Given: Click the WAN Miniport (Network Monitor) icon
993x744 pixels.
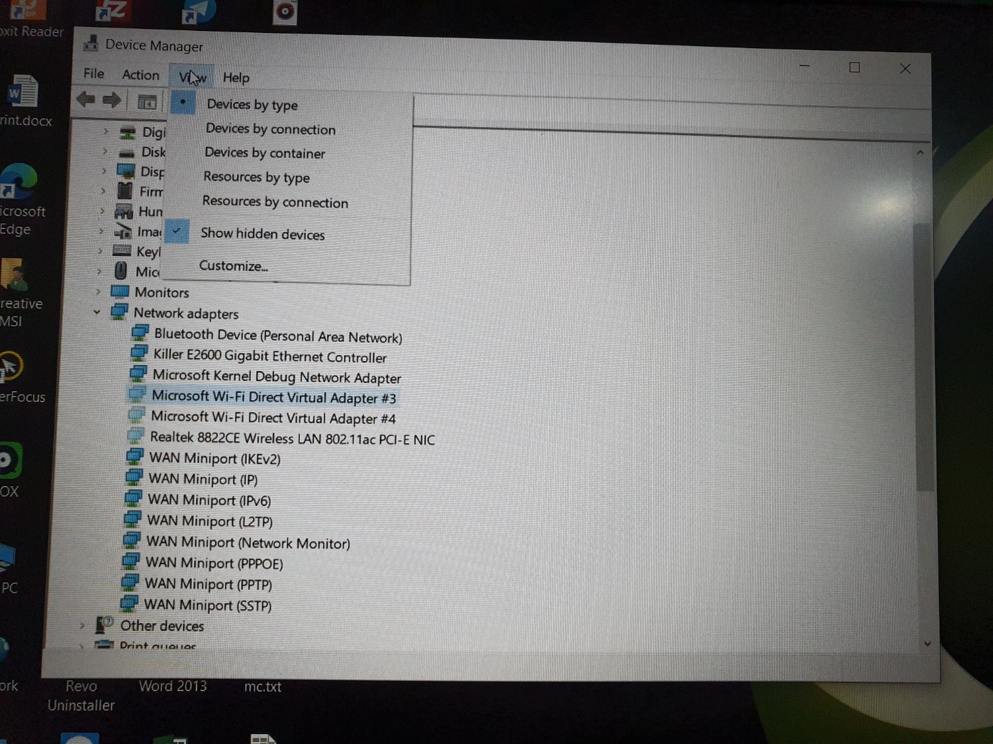Looking at the screenshot, I should (x=132, y=540).
